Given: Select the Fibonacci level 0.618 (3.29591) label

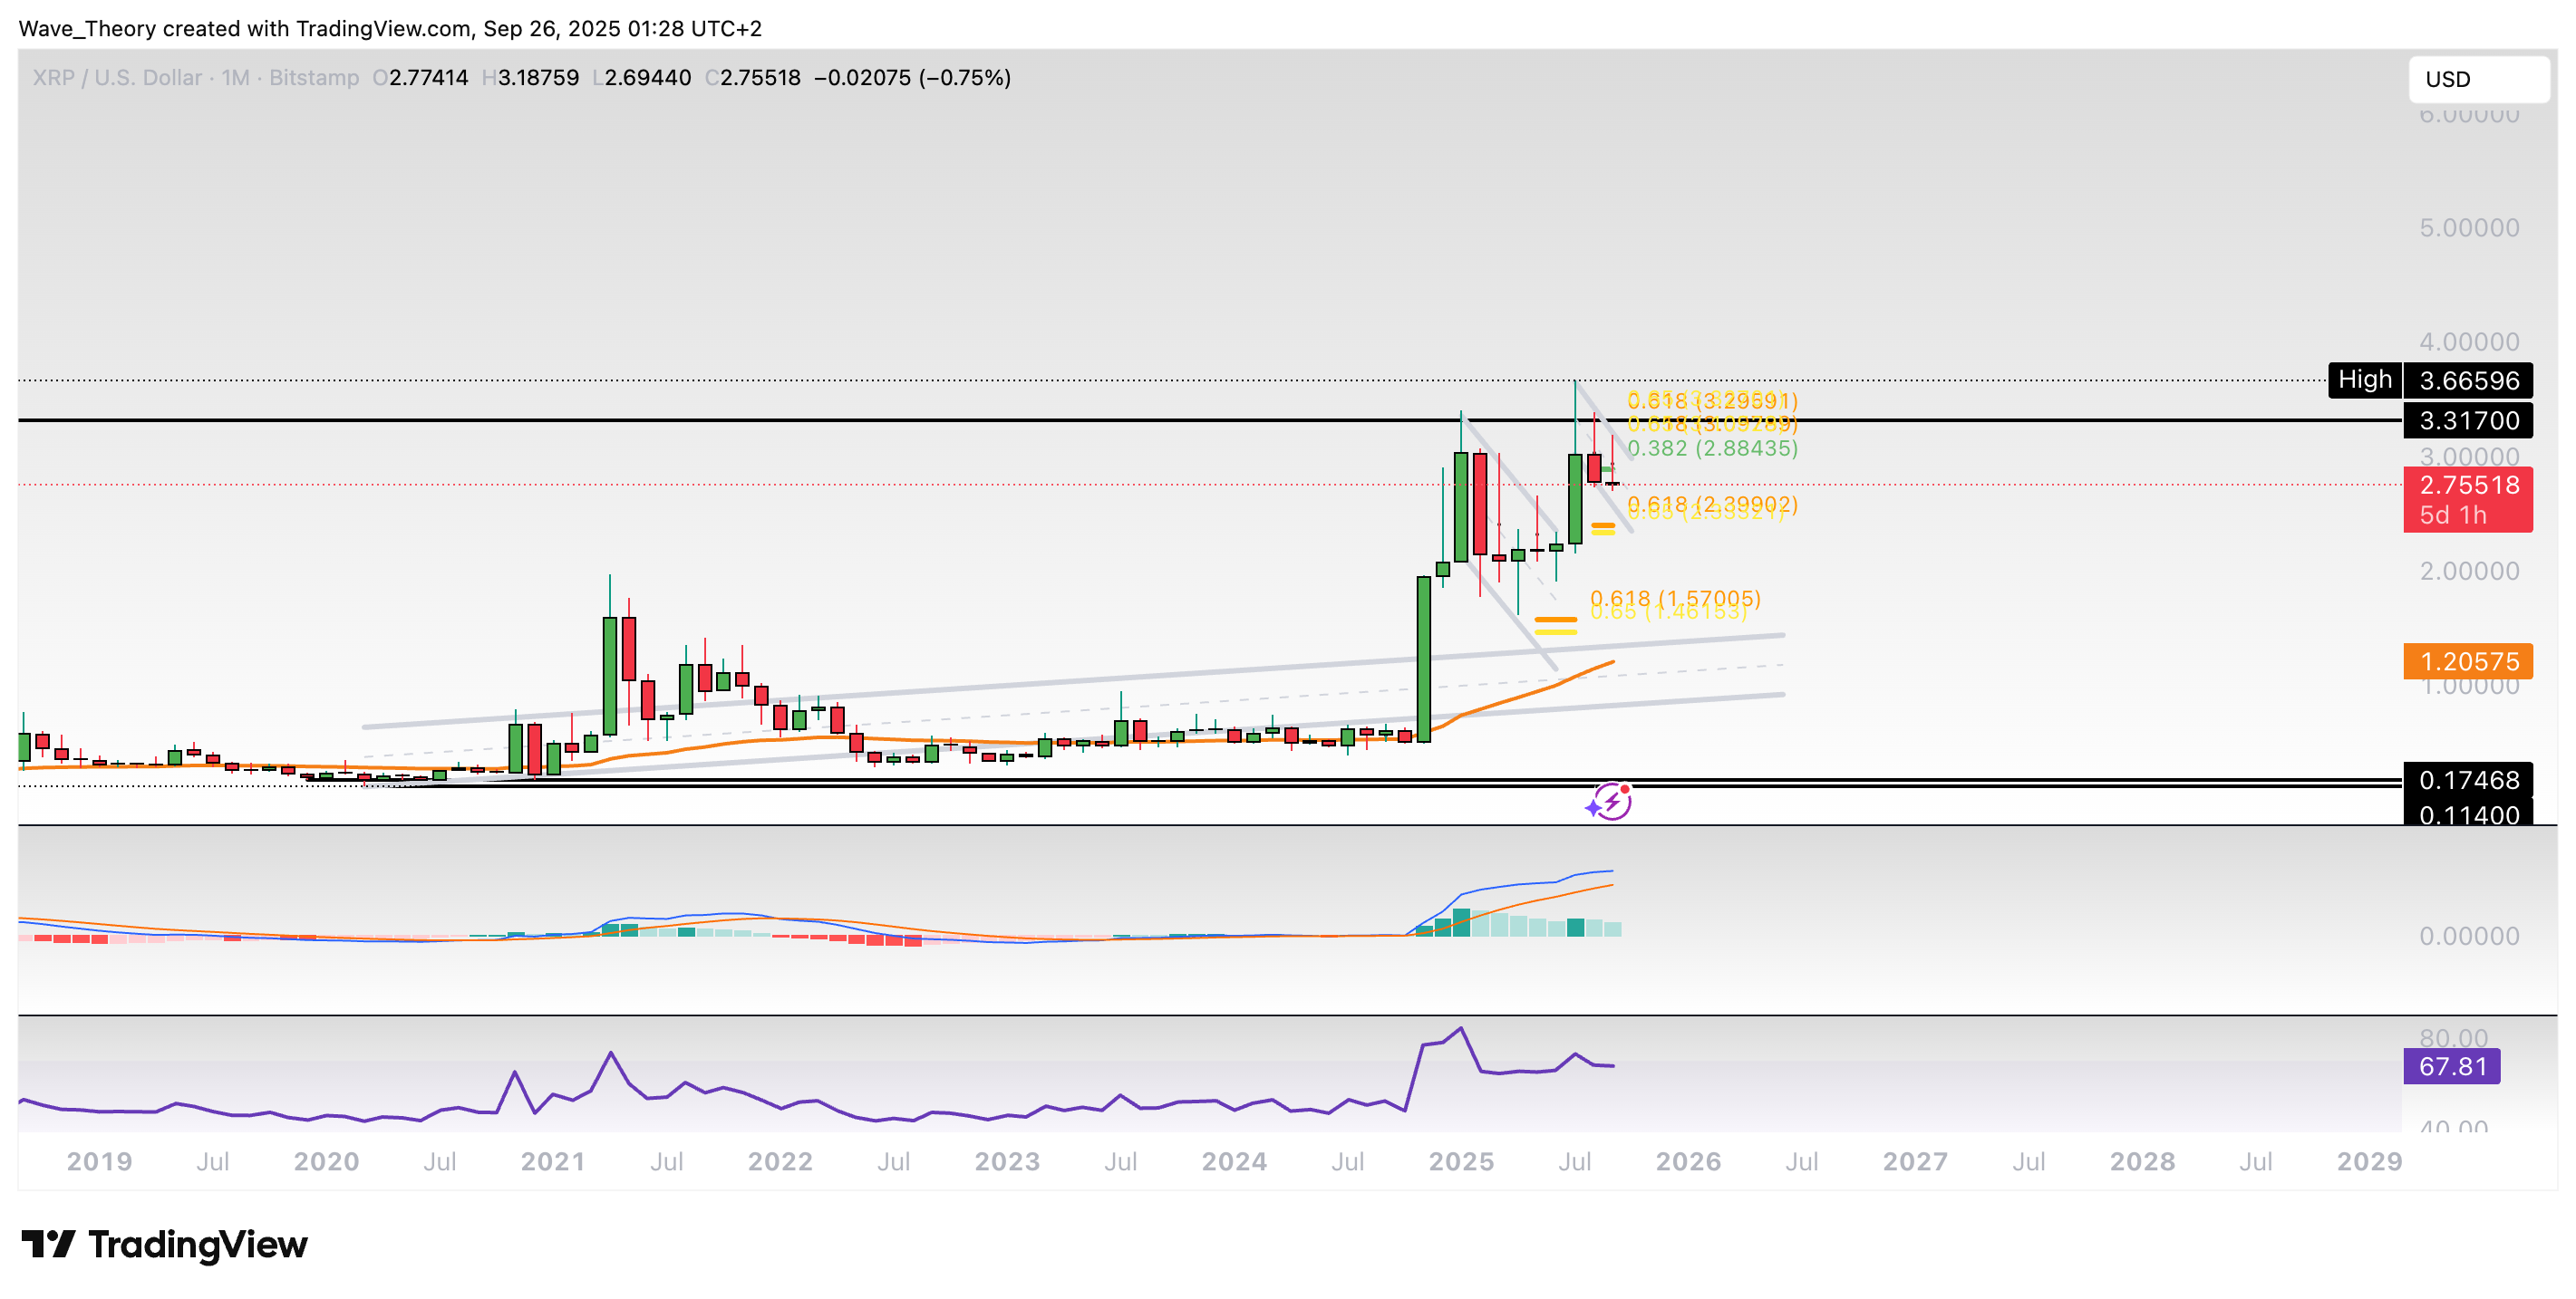Looking at the screenshot, I should (x=1714, y=399).
